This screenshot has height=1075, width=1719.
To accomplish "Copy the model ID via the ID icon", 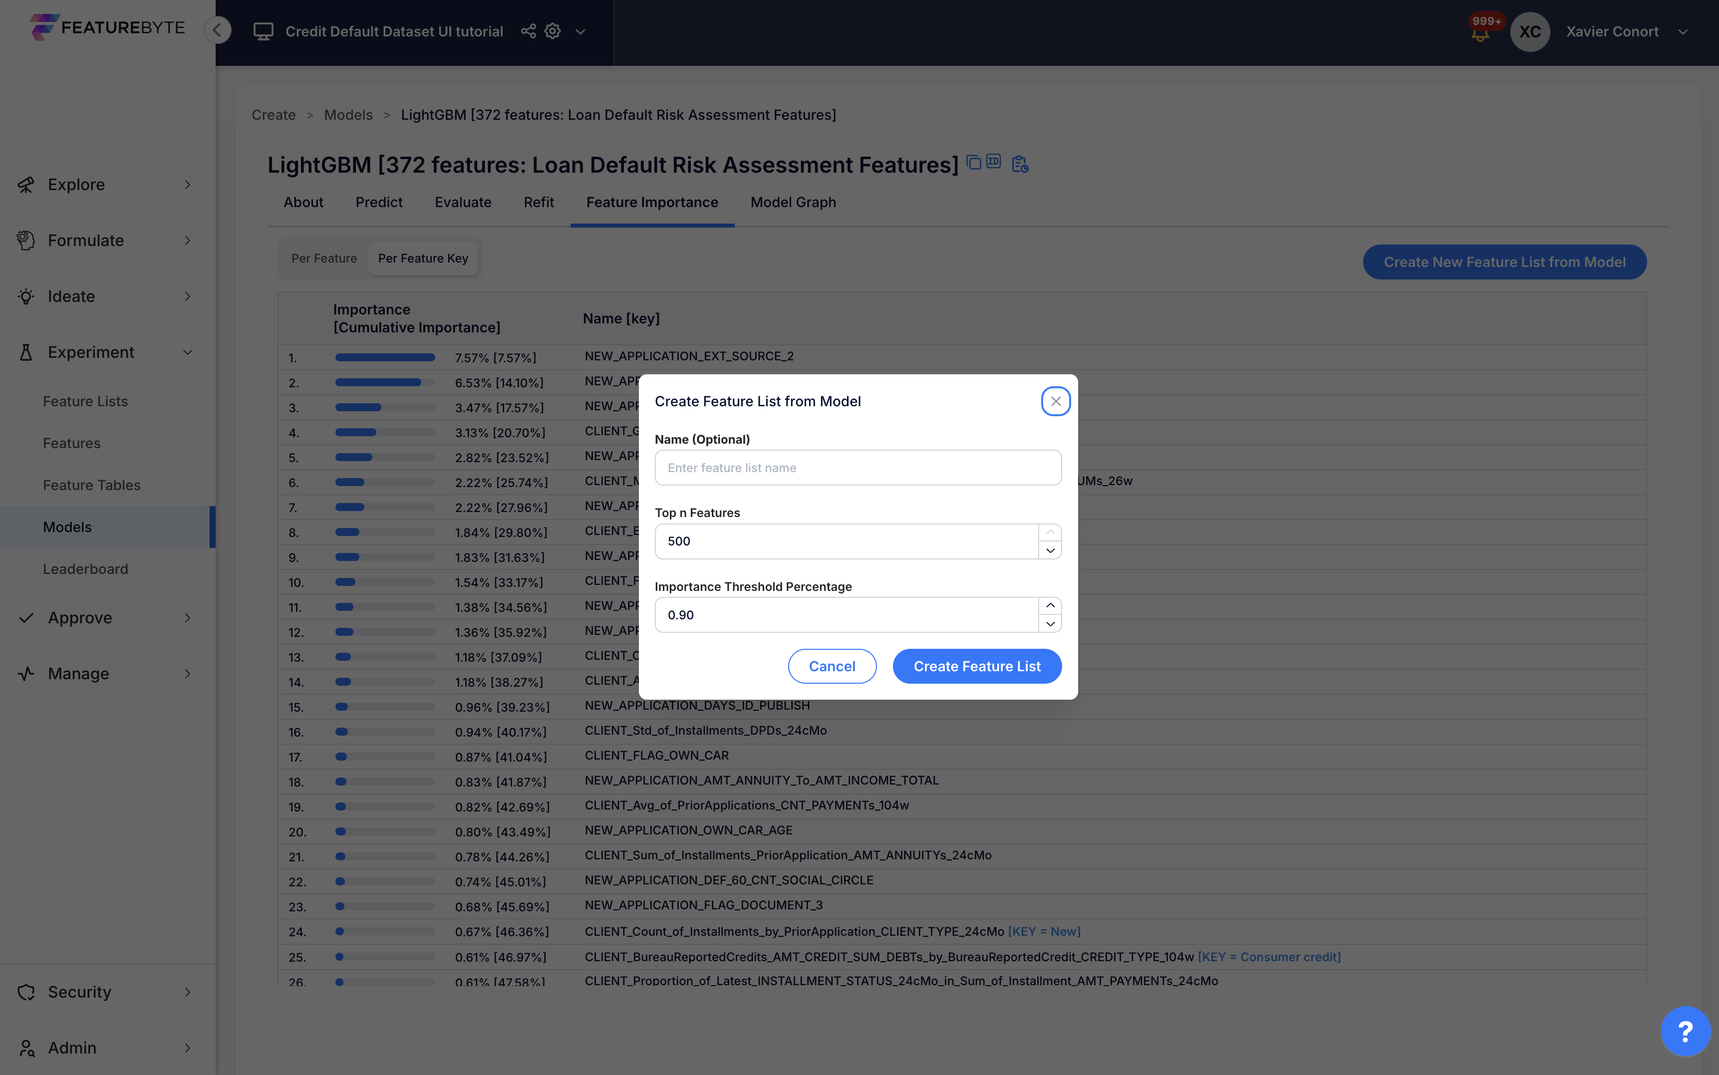I will 994,161.
